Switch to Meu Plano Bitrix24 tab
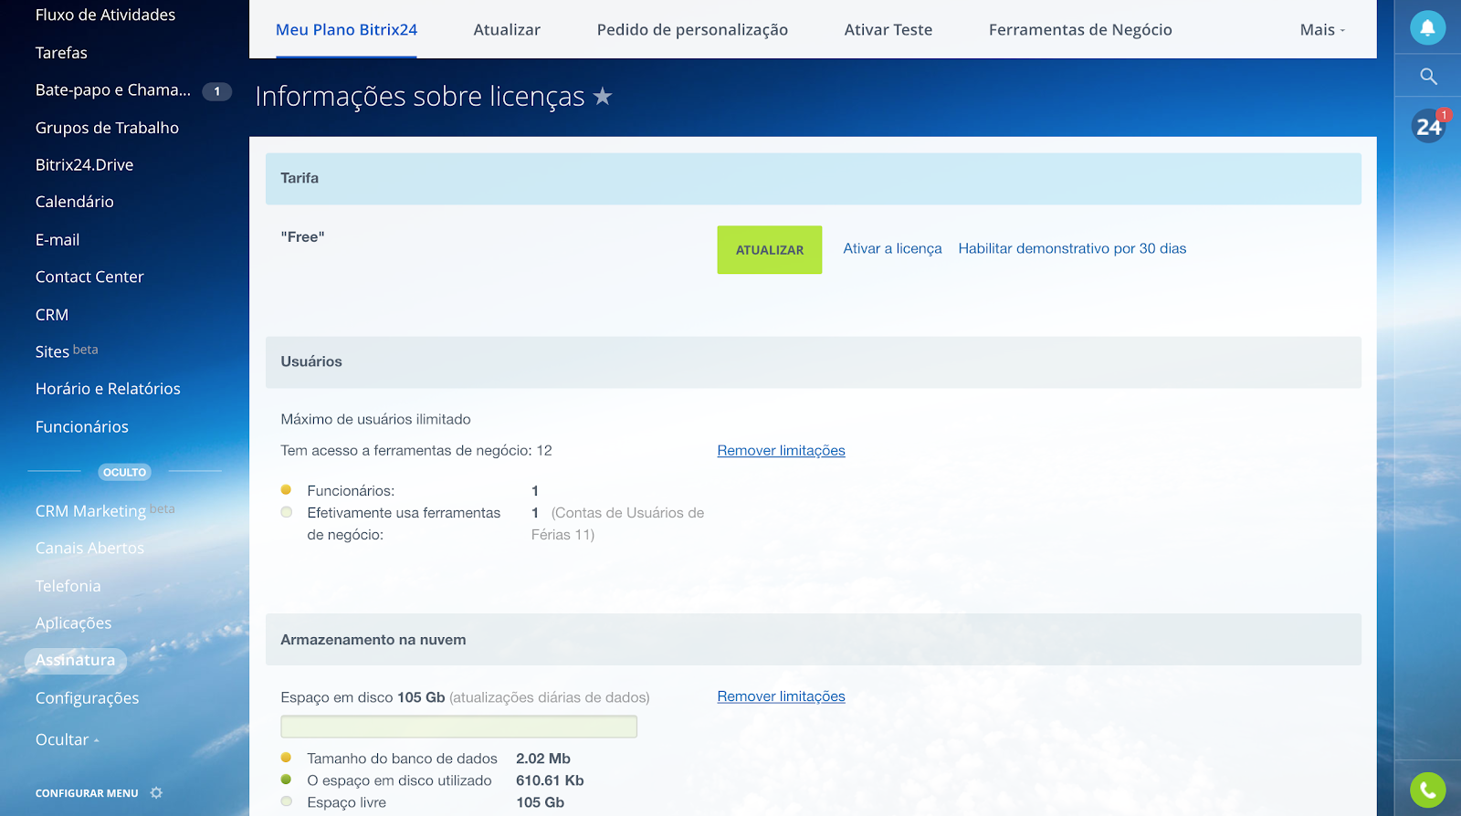Screen dimensions: 1461x816 (x=346, y=30)
